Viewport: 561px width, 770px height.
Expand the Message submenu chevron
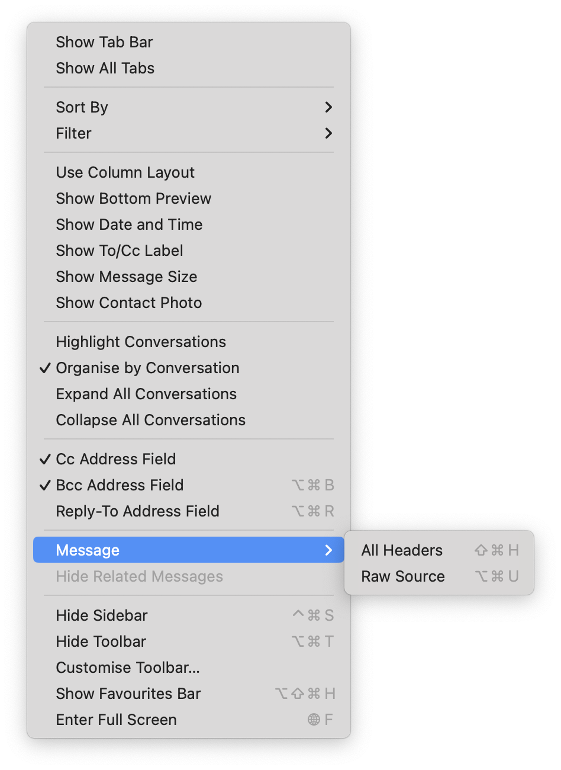pyautogui.click(x=328, y=550)
